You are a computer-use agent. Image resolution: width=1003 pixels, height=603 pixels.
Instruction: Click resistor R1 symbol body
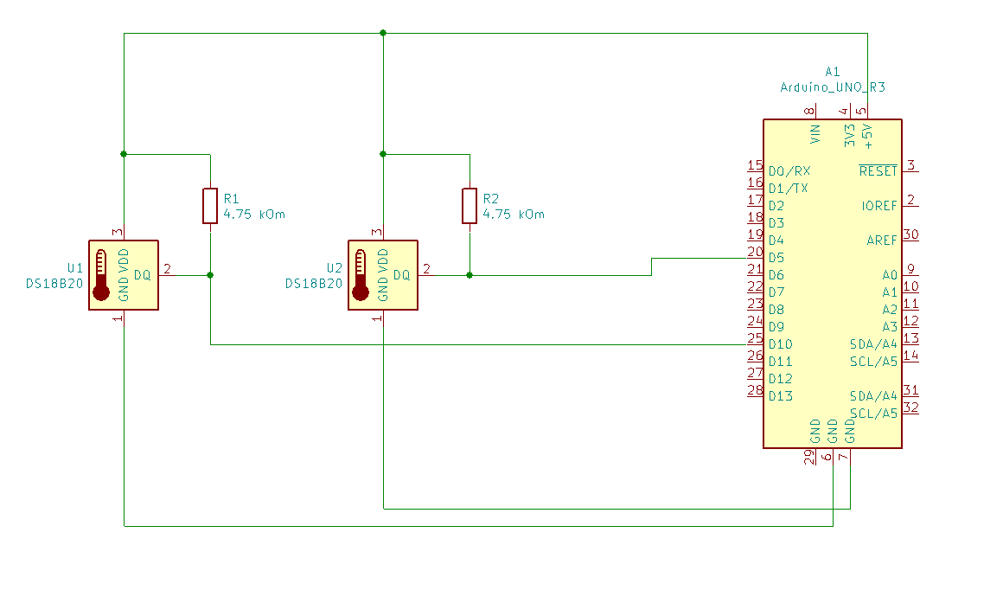[210, 206]
